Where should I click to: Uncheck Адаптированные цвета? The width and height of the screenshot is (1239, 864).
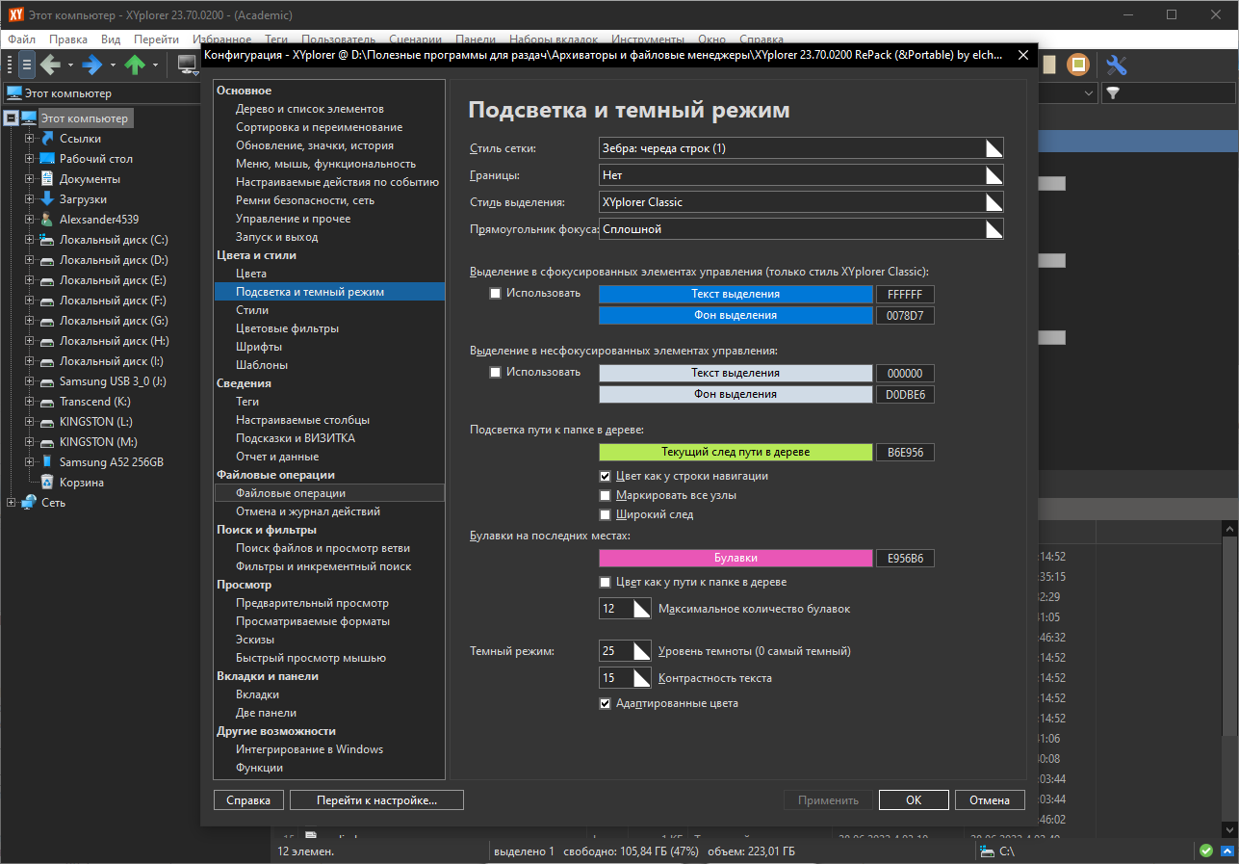pos(605,703)
